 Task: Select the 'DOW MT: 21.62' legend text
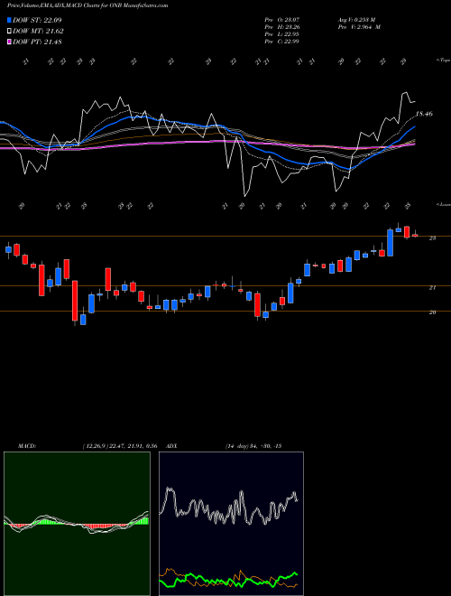[38, 32]
